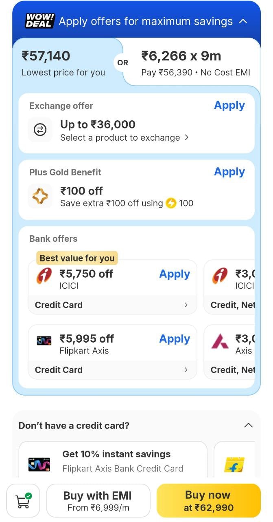273x522 pixels.
Task: Tap the exchange arrows icon
Action: [40, 130]
